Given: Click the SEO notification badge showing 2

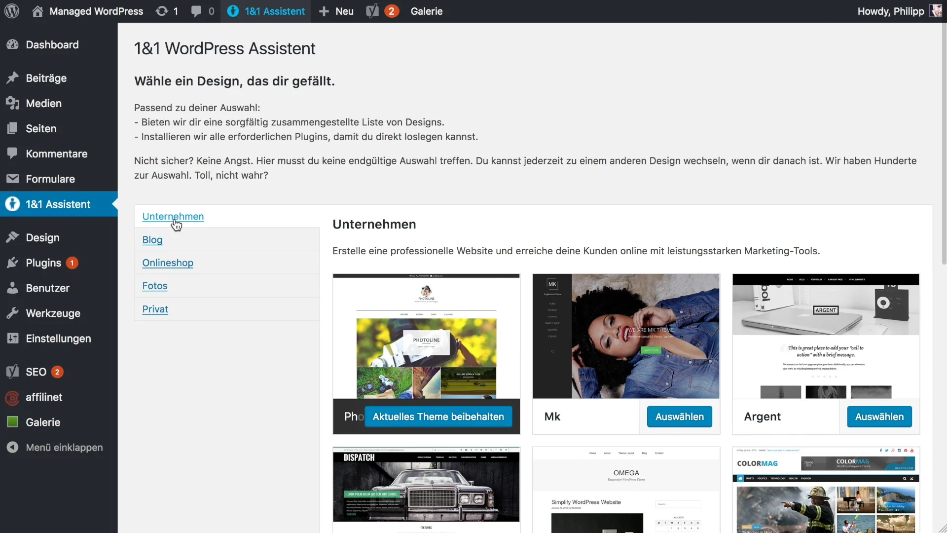Looking at the screenshot, I should point(57,372).
